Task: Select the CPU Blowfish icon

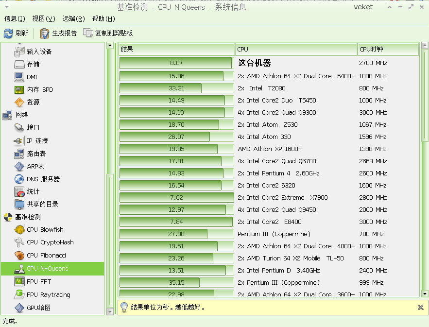Action: (19, 230)
